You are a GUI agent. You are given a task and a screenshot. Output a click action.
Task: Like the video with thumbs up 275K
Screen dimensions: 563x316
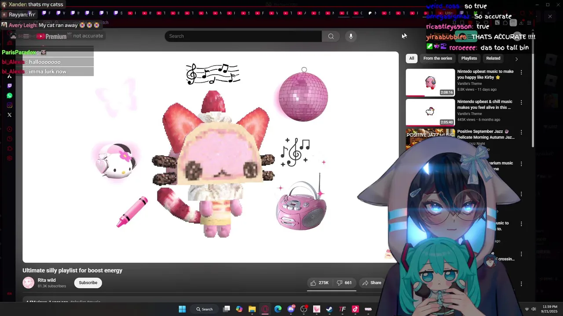click(x=320, y=283)
